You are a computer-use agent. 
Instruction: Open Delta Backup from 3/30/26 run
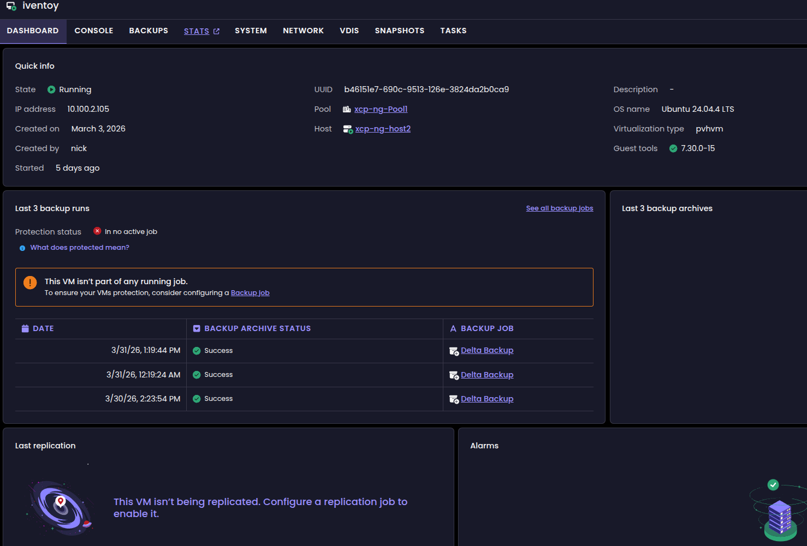487,399
